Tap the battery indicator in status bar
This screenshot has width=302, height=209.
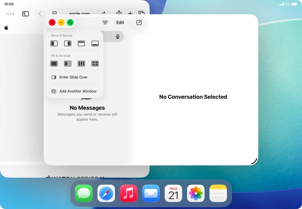coord(295,4)
